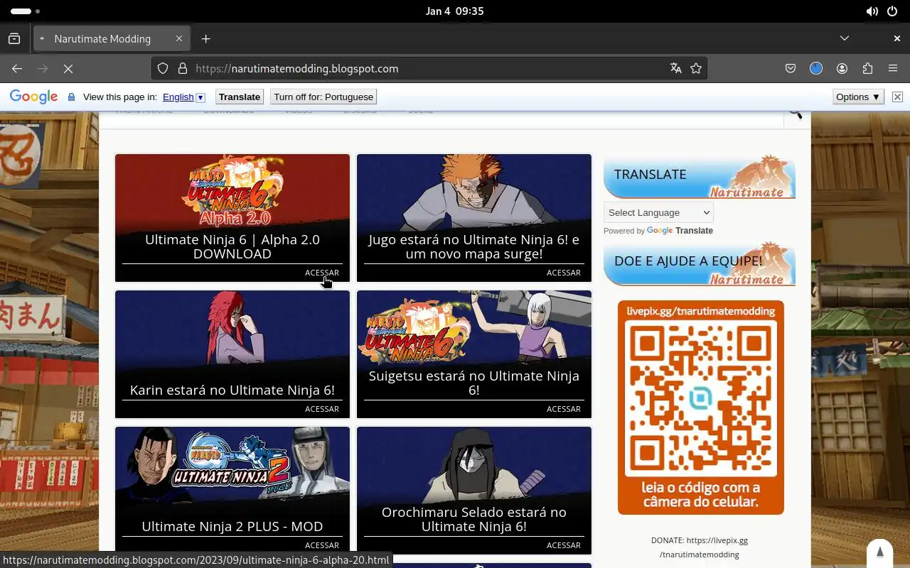Click the Activities pill in top bar
910x568 pixels.
coord(25,11)
